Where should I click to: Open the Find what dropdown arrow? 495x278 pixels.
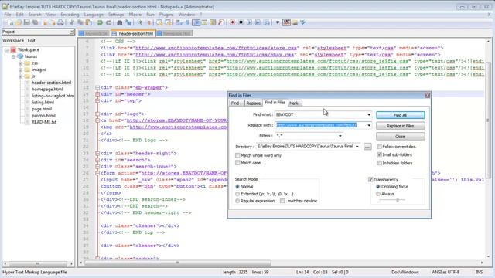(369, 115)
